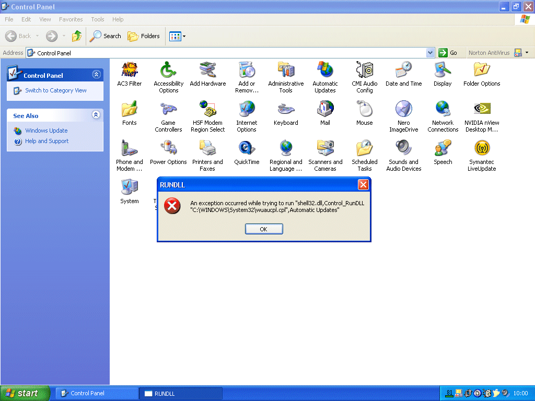
Task: Click the Search toolbar button
Action: pos(105,36)
